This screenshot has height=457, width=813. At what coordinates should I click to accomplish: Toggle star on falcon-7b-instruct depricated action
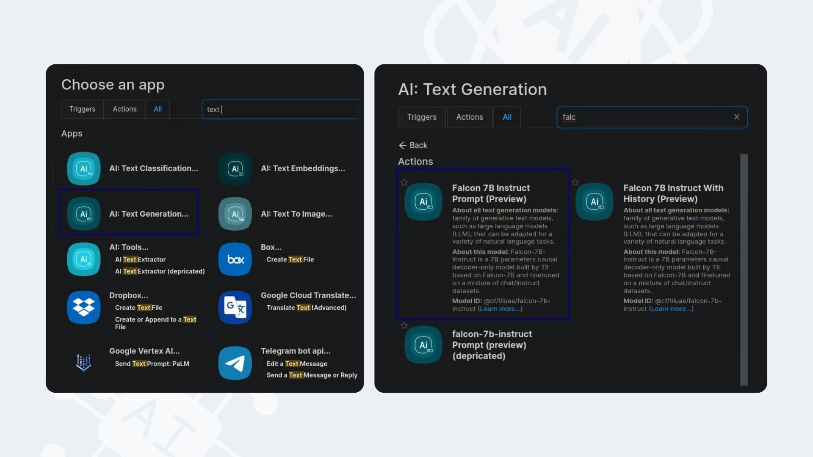tap(404, 325)
